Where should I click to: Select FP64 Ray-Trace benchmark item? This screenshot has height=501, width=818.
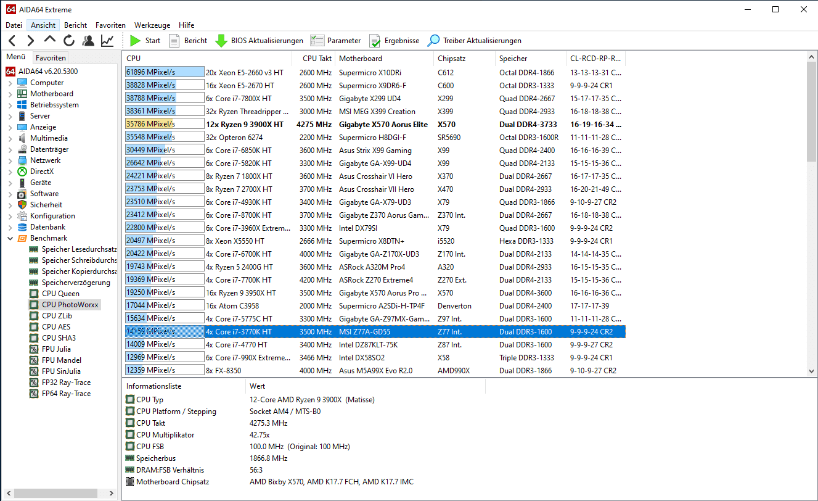[66, 394]
